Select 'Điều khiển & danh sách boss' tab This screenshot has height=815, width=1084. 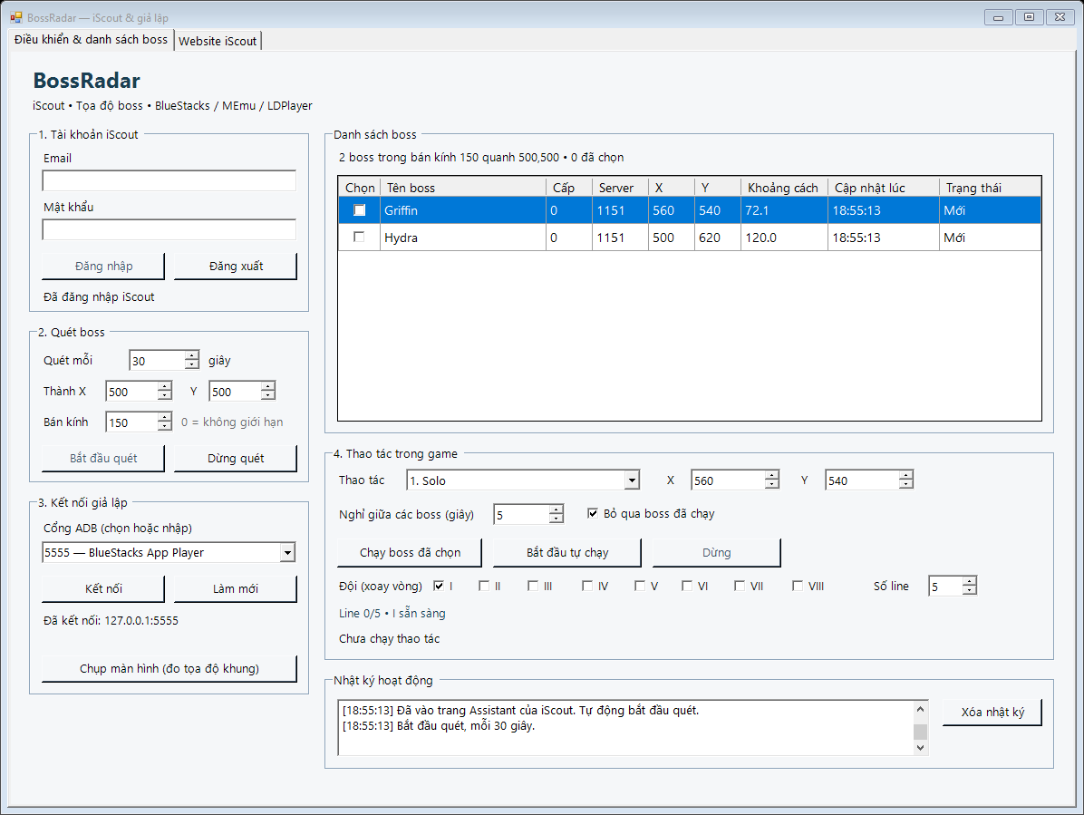coord(91,39)
